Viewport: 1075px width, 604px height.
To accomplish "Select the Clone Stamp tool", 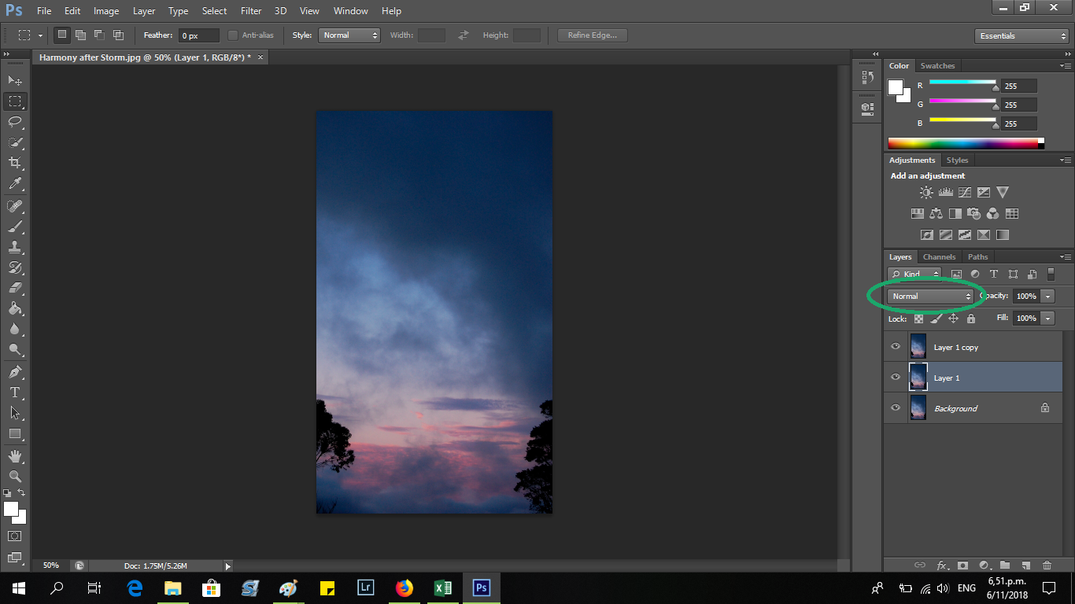I will click(x=15, y=247).
